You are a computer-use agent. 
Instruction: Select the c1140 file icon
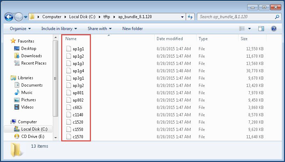click(69, 115)
